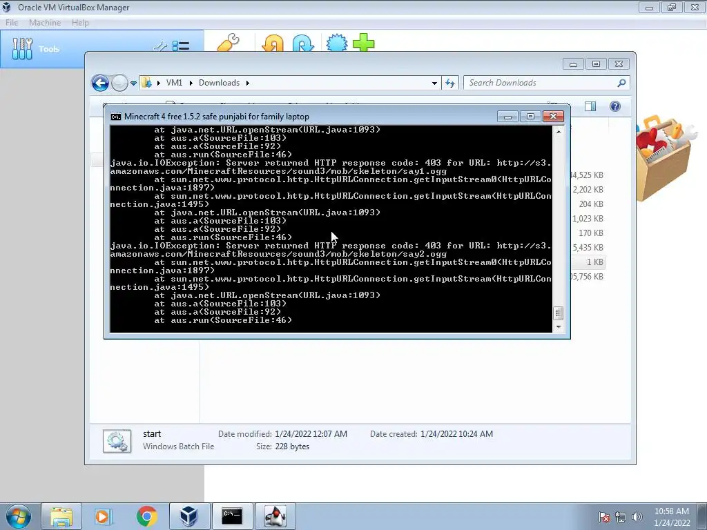Click Date created value 1/24/2022 10:24 AM
The height and width of the screenshot is (530, 707).
pos(456,434)
